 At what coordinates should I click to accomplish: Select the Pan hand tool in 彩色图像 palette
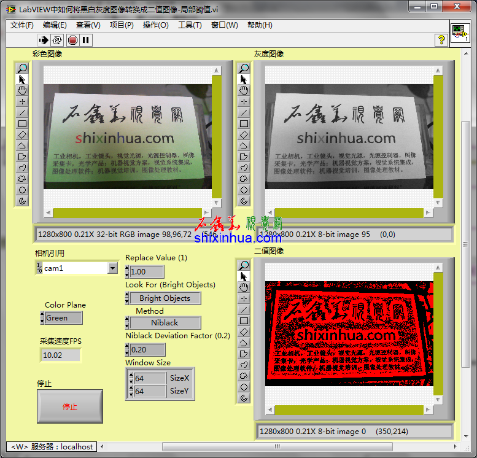click(23, 90)
